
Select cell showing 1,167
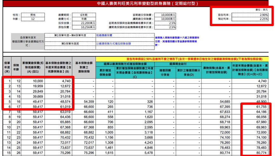pyautogui.click(x=135, y=112)
